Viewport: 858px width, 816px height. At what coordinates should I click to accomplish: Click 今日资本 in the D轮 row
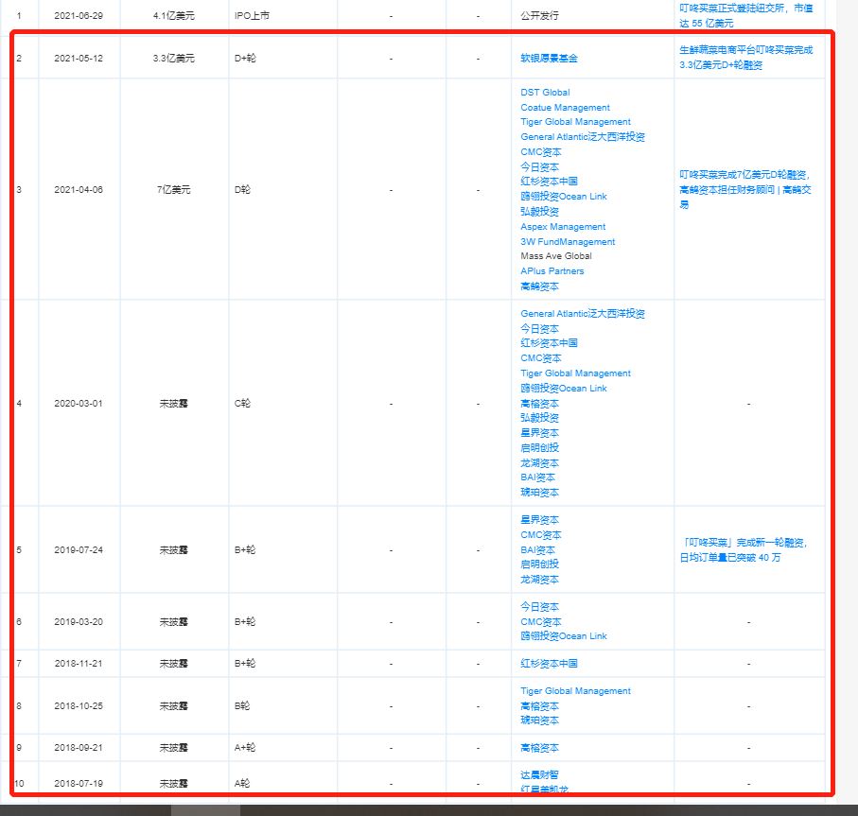point(539,166)
